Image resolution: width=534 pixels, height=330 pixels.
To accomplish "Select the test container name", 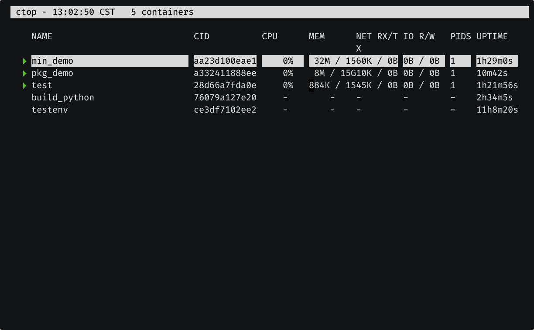I will pyautogui.click(x=42, y=86).
